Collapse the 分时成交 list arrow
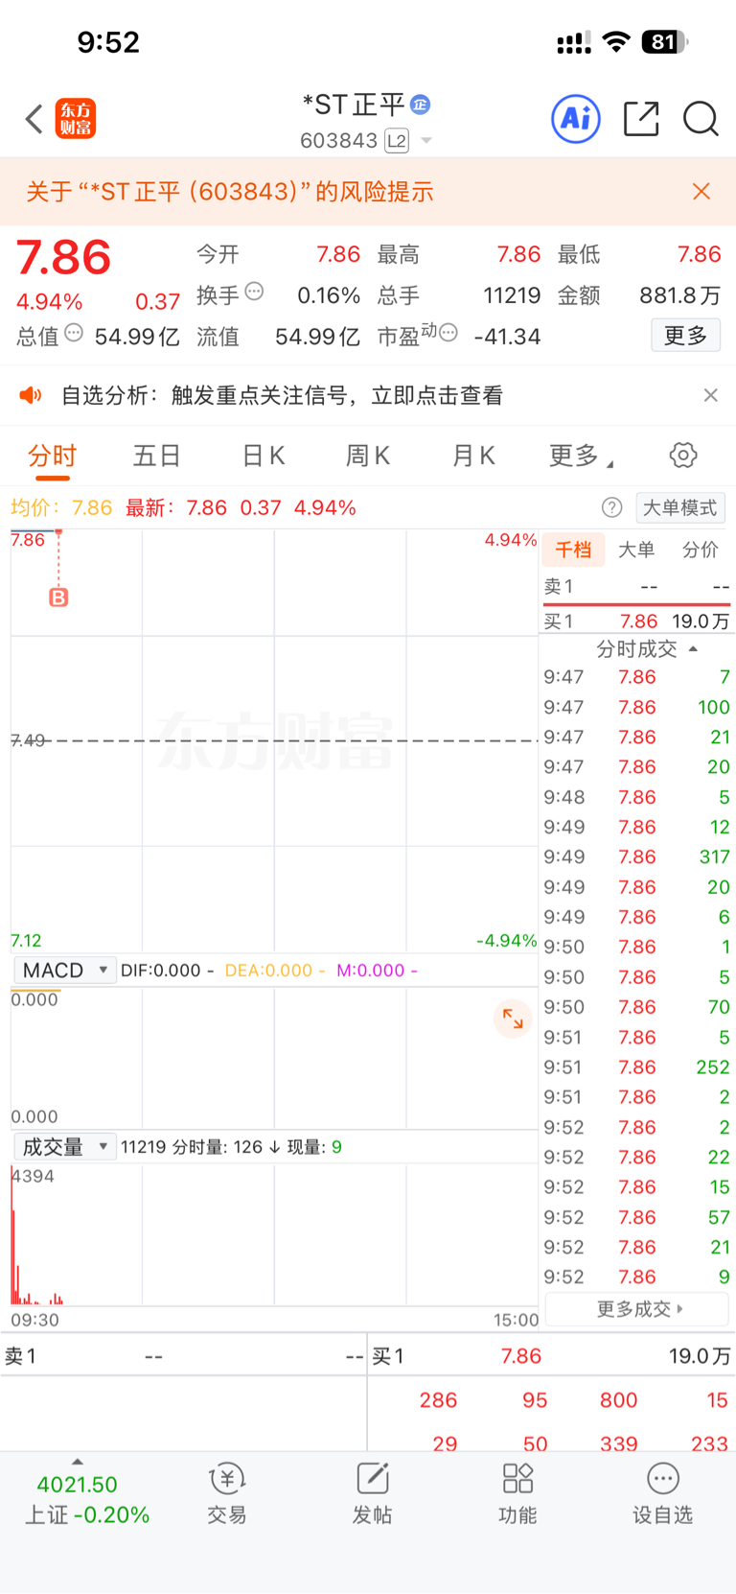 693,649
